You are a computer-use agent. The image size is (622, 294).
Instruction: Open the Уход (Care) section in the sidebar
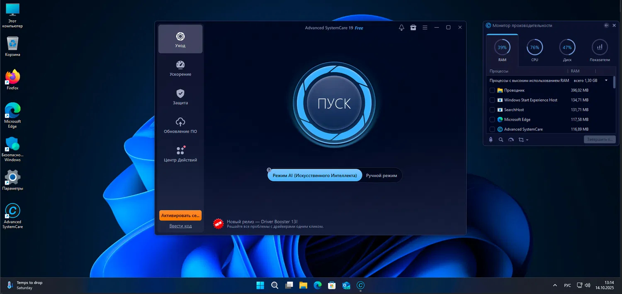180,39
